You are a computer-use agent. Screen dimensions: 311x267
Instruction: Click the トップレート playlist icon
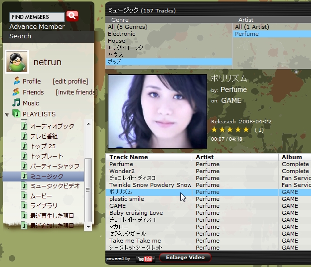coord(24,156)
